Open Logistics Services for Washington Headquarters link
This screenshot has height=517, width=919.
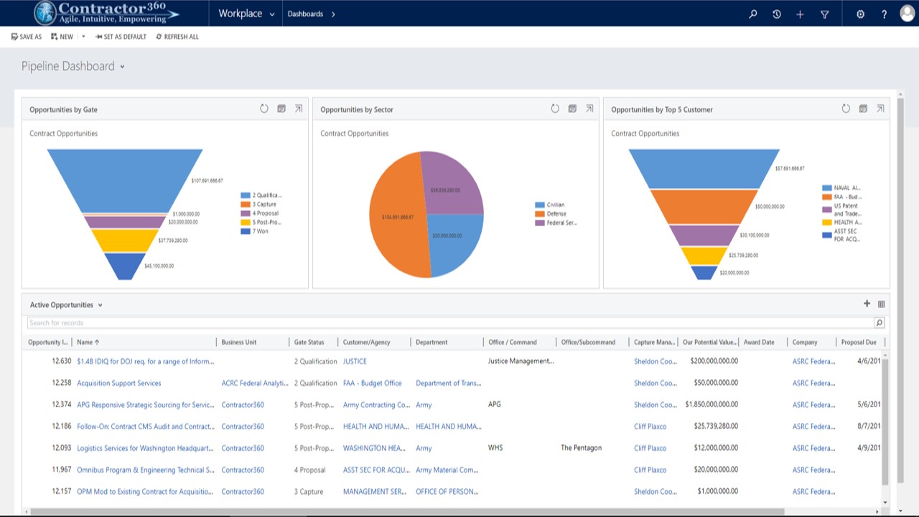145,448
